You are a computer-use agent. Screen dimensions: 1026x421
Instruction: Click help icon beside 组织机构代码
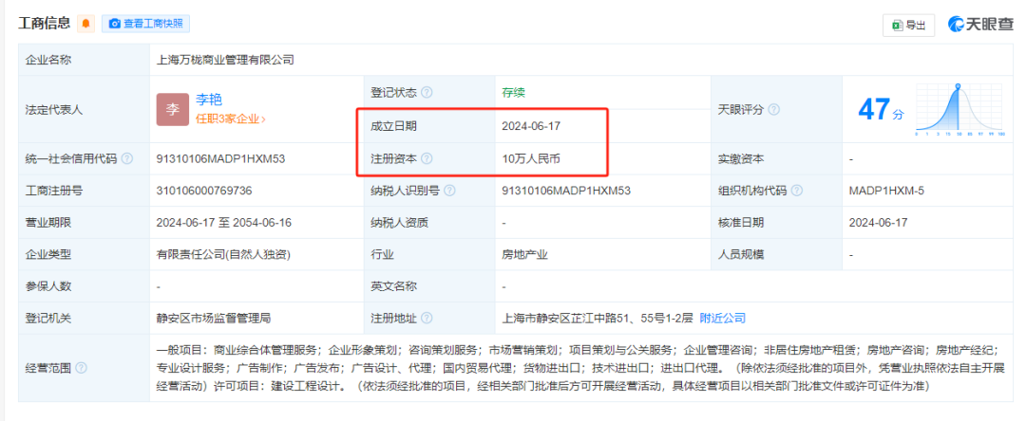[797, 192]
